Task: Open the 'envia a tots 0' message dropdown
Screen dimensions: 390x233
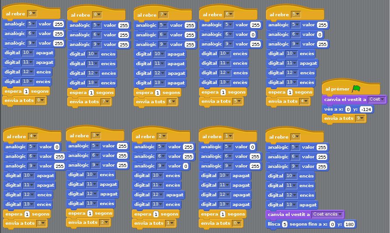Action: click(x=237, y=223)
